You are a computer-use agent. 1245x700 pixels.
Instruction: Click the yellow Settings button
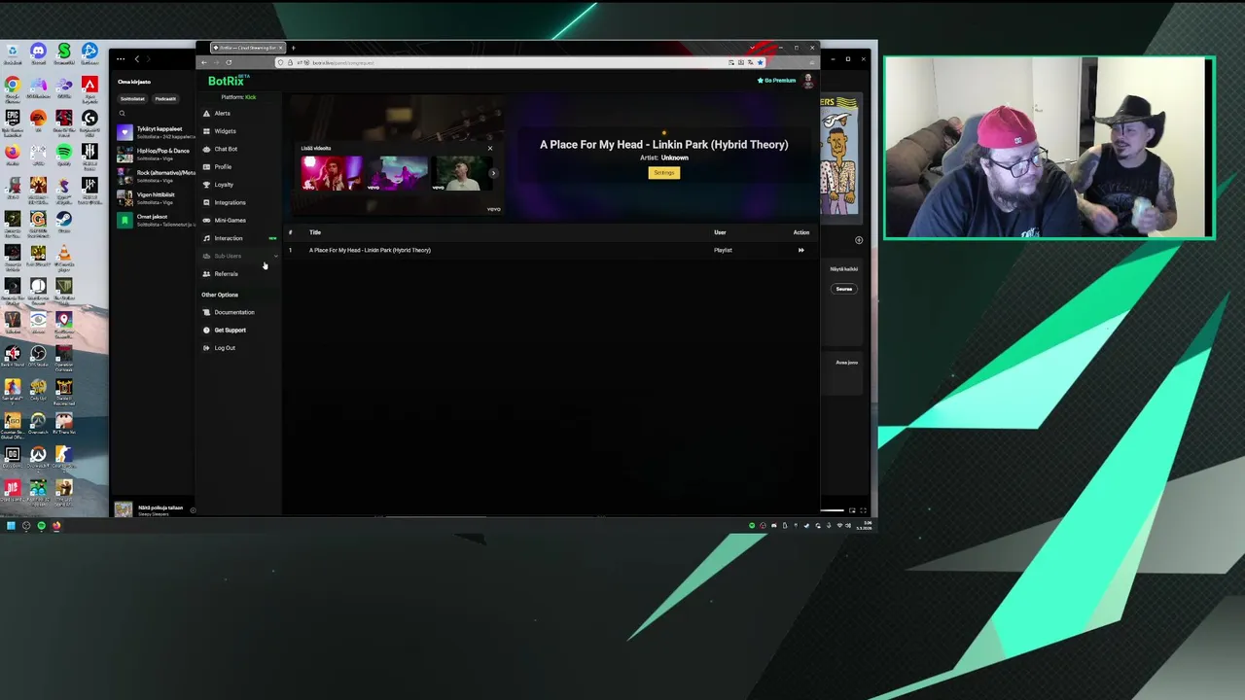tap(664, 173)
